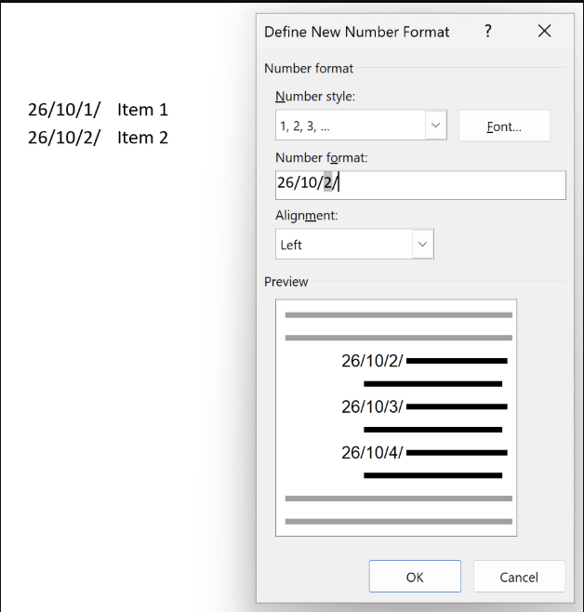Click the 'Number style:' label
This screenshot has width=584, height=612.
[315, 96]
